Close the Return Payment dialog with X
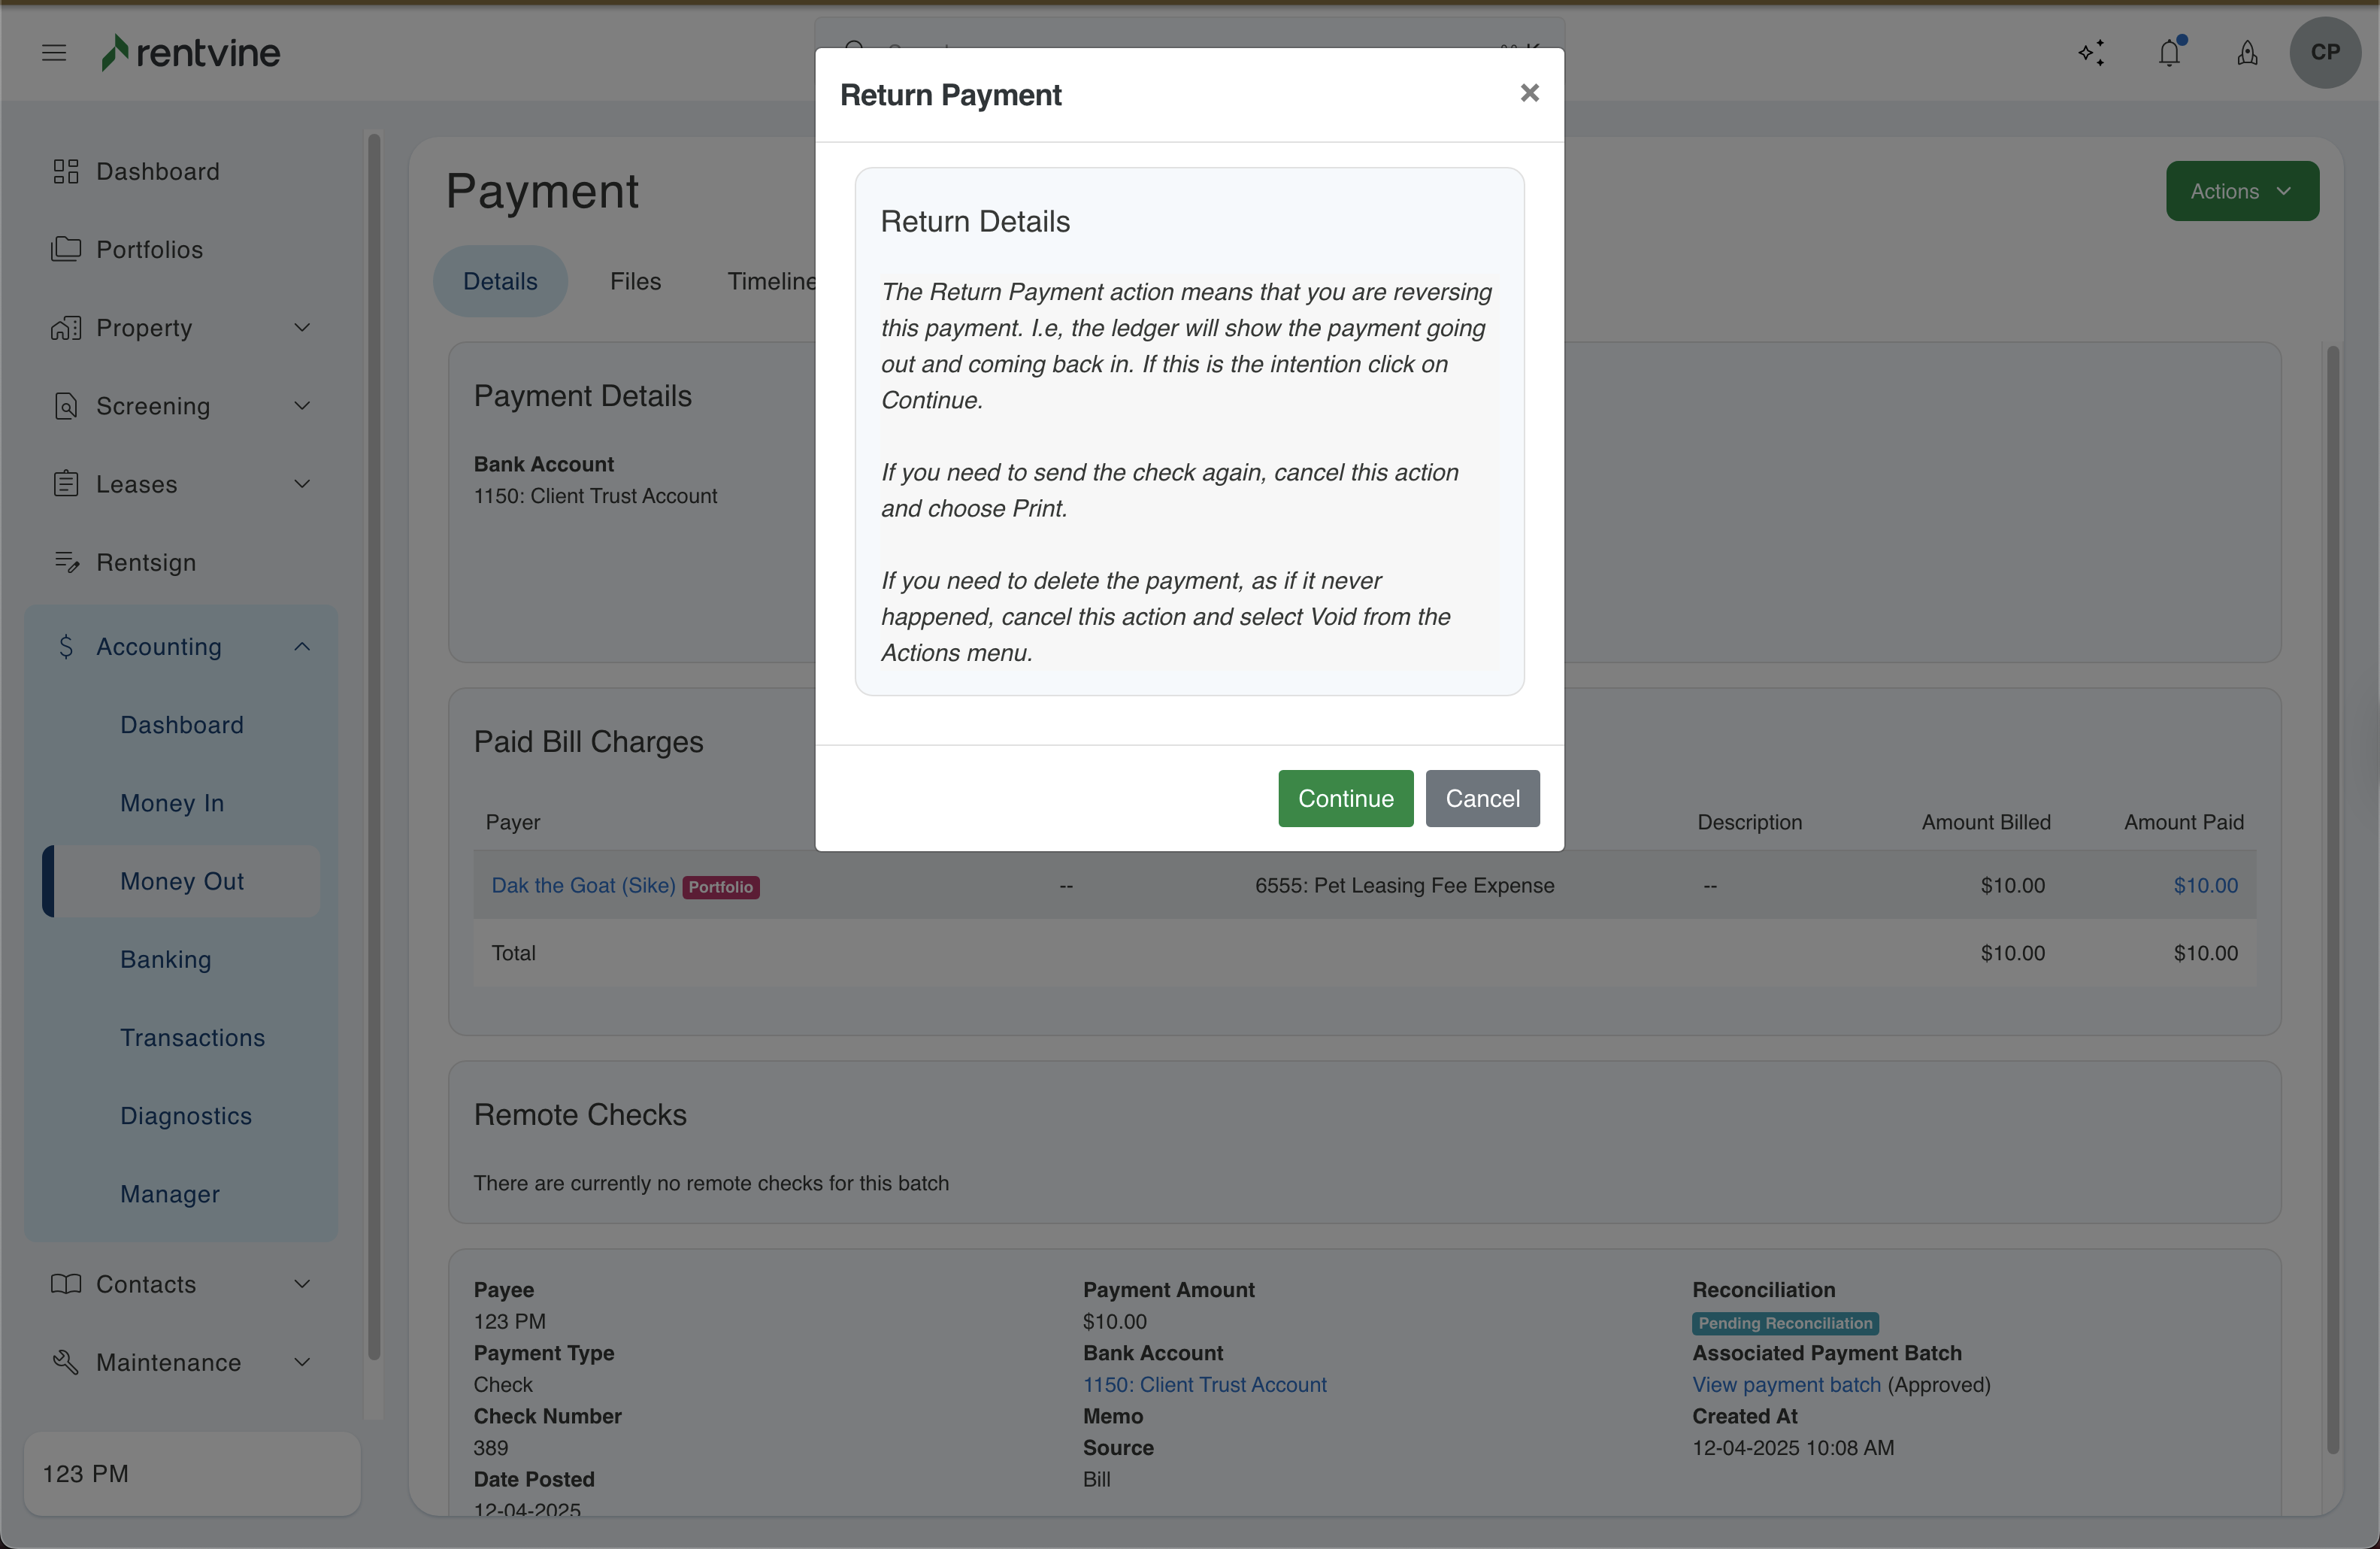Screen dimensions: 2380x1549 click(1529, 93)
